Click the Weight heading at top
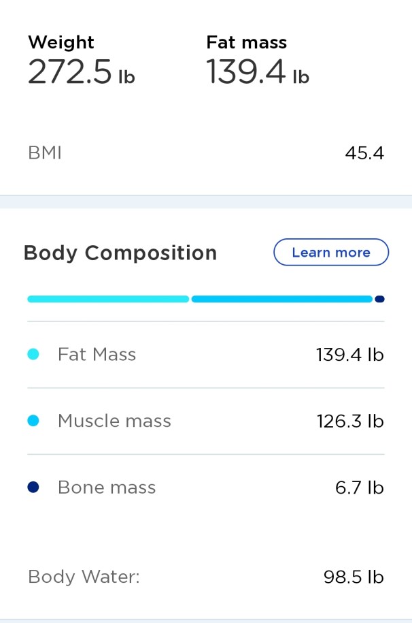 [x=59, y=42]
